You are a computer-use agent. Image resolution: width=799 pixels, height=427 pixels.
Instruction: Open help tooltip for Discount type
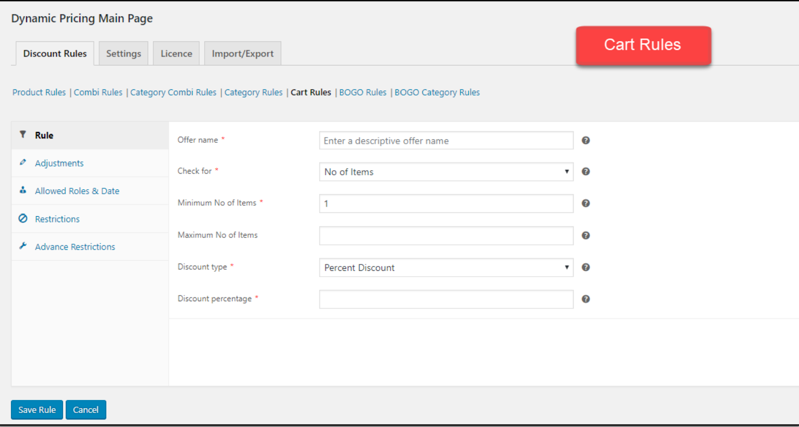pos(586,267)
